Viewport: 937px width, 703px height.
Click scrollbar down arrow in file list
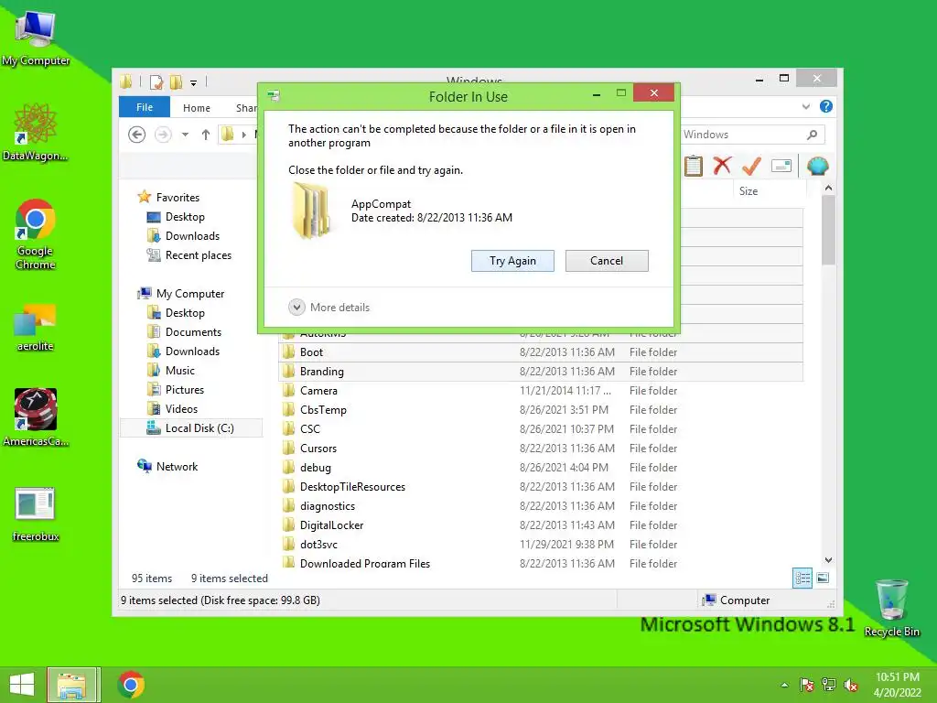(828, 560)
